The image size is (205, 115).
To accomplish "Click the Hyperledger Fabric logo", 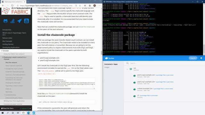I will point(16,11).
